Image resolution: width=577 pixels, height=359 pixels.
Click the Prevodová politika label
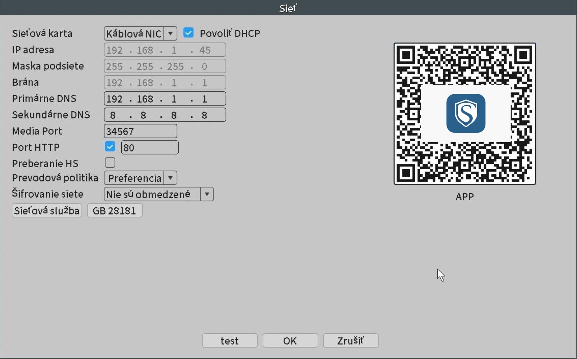tap(55, 178)
